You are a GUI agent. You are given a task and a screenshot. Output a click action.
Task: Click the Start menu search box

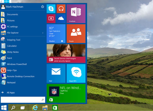pyautogui.click(x=23, y=100)
